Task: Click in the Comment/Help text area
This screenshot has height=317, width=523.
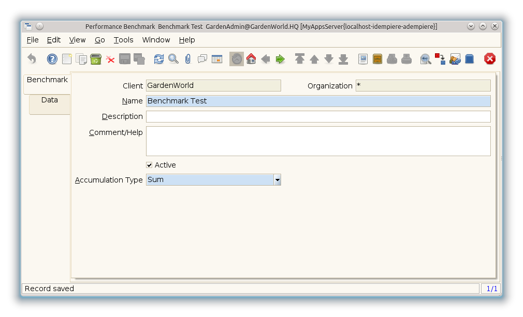Action: 318,141
